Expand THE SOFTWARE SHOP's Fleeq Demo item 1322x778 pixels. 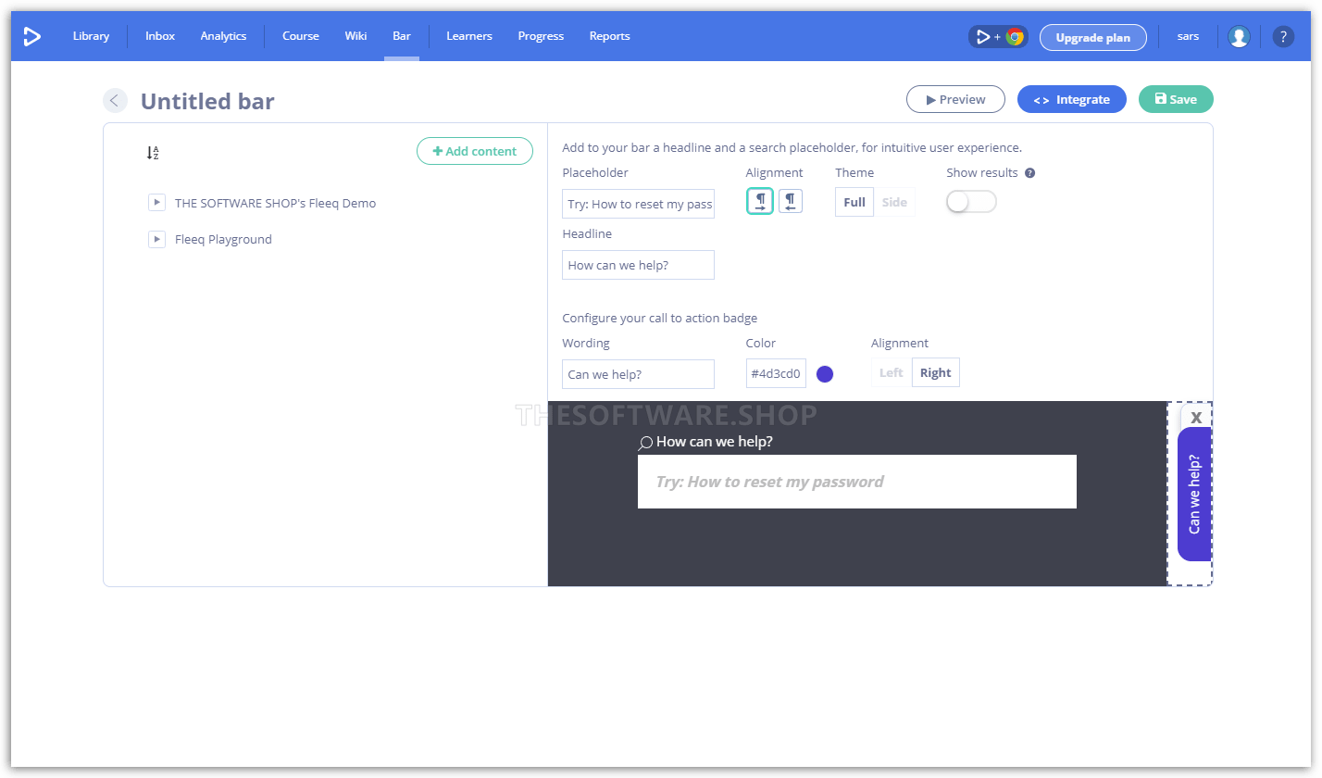(x=156, y=203)
